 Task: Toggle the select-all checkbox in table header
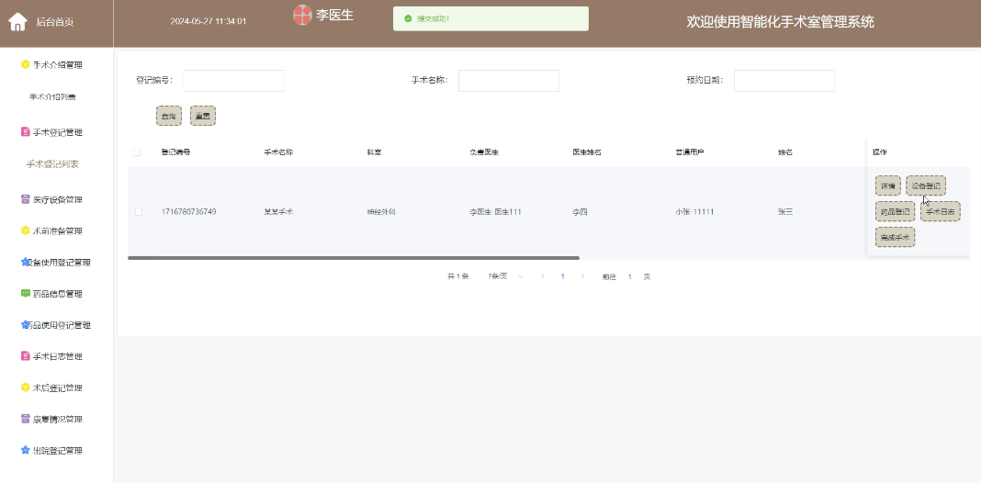pyautogui.click(x=137, y=152)
